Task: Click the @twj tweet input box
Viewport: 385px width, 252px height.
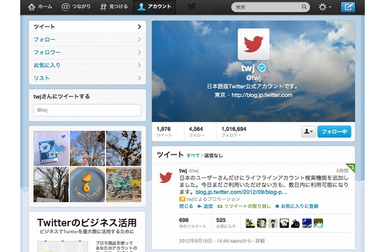Action: pyautogui.click(x=87, y=110)
